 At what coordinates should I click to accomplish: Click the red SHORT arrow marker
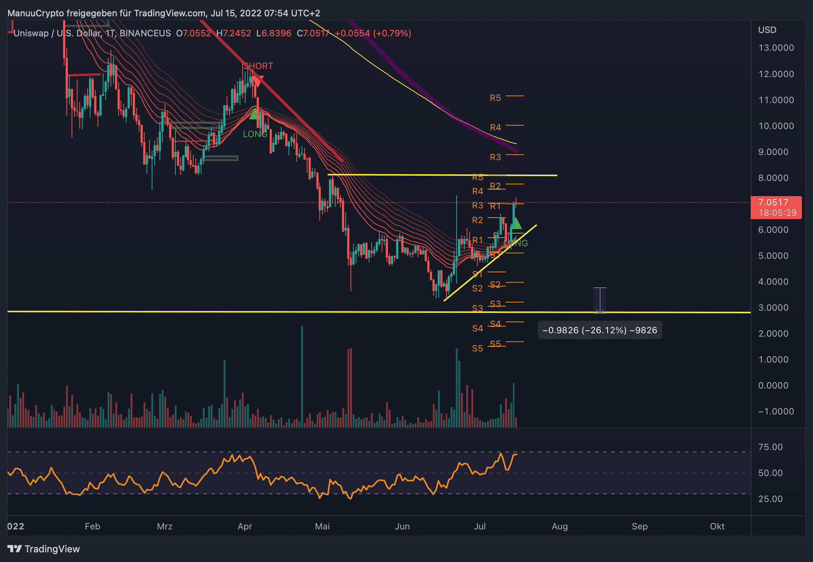pos(258,81)
